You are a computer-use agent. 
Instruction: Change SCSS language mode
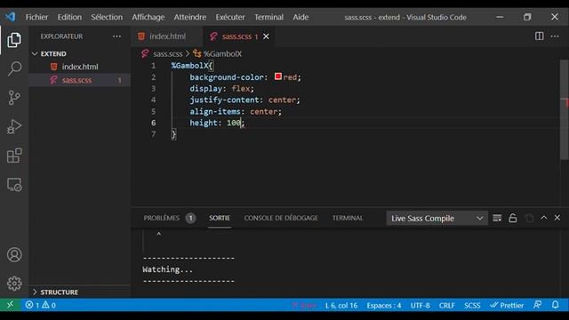(472, 306)
